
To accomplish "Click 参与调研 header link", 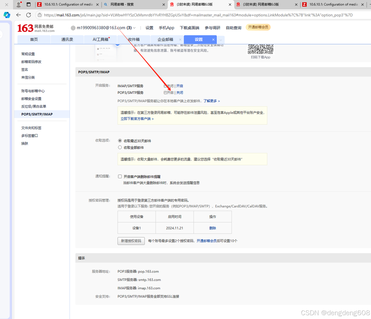I will tap(212, 28).
